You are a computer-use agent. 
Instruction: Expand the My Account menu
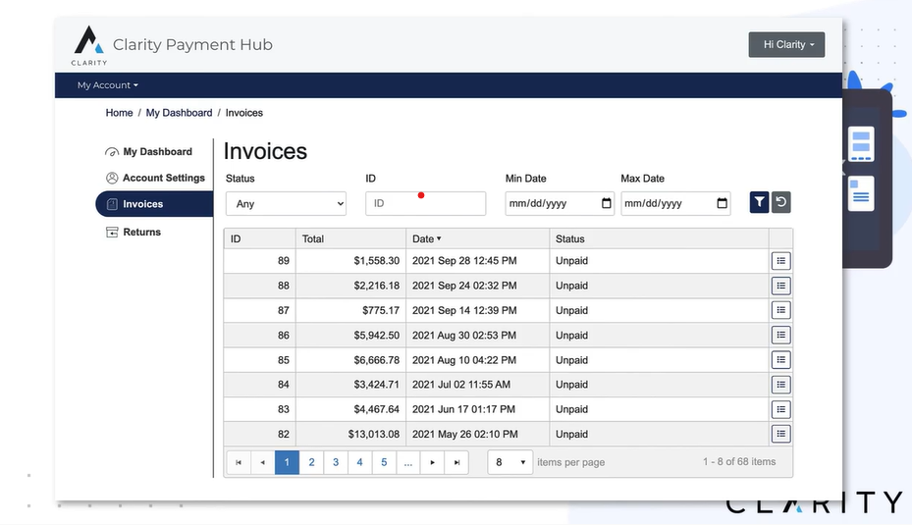(x=108, y=85)
